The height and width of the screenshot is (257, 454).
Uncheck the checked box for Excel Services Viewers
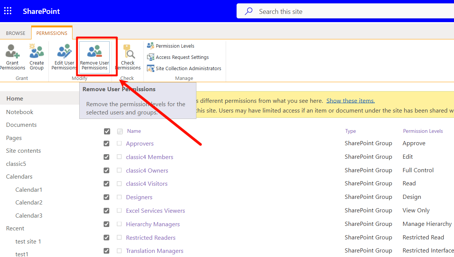coord(107,210)
